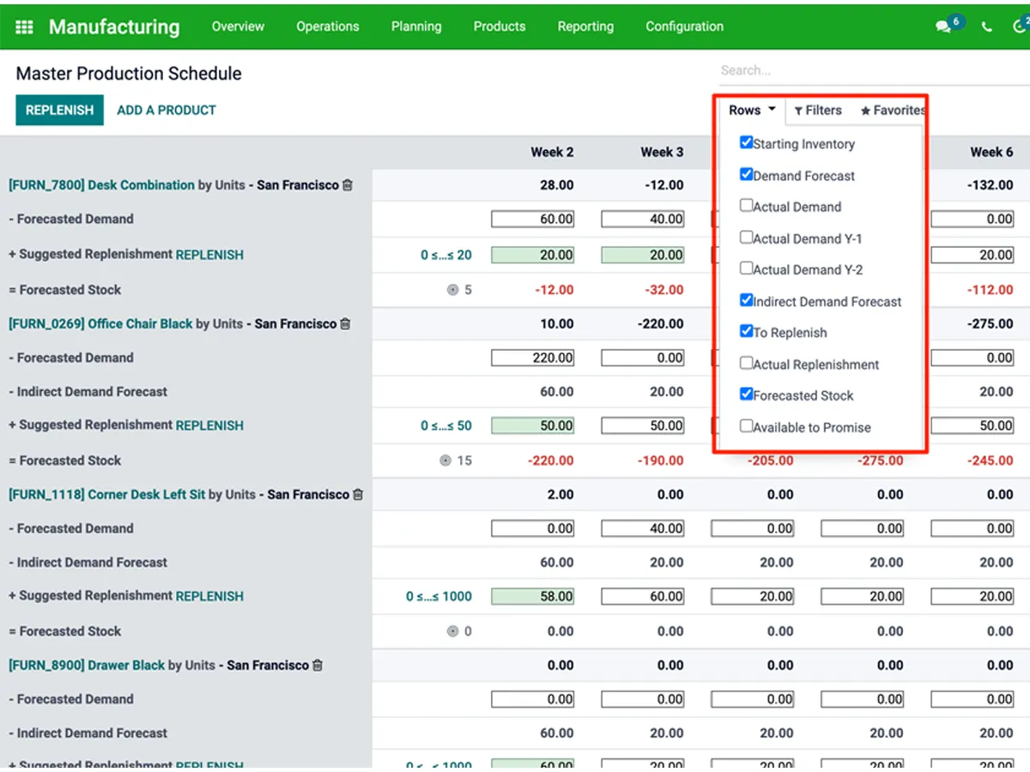Enable the Actual Demand checkbox

[746, 205]
